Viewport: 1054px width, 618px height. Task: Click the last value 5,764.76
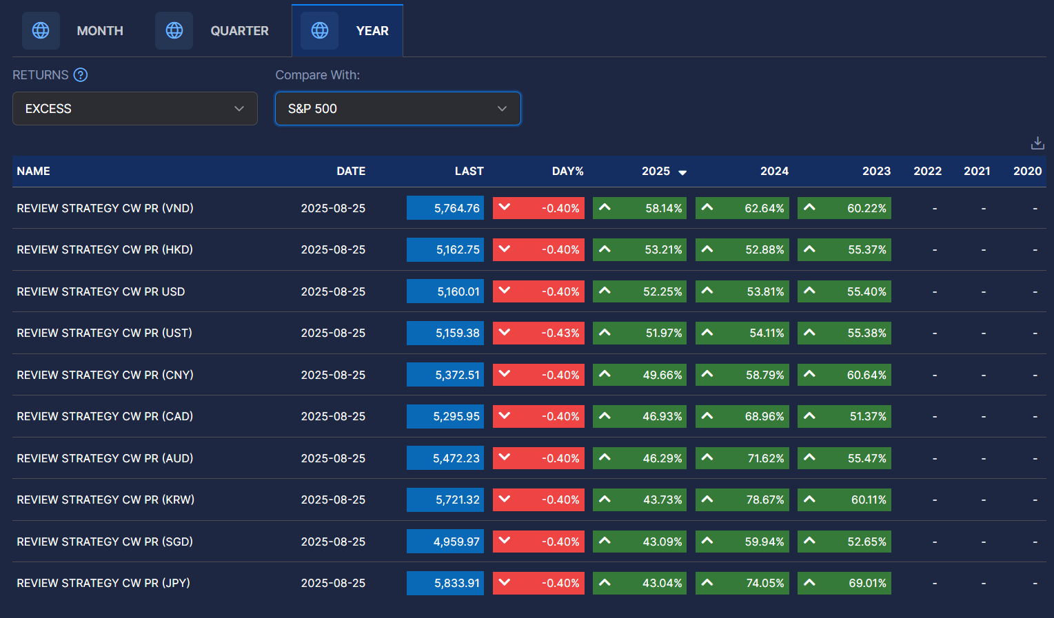(x=445, y=208)
